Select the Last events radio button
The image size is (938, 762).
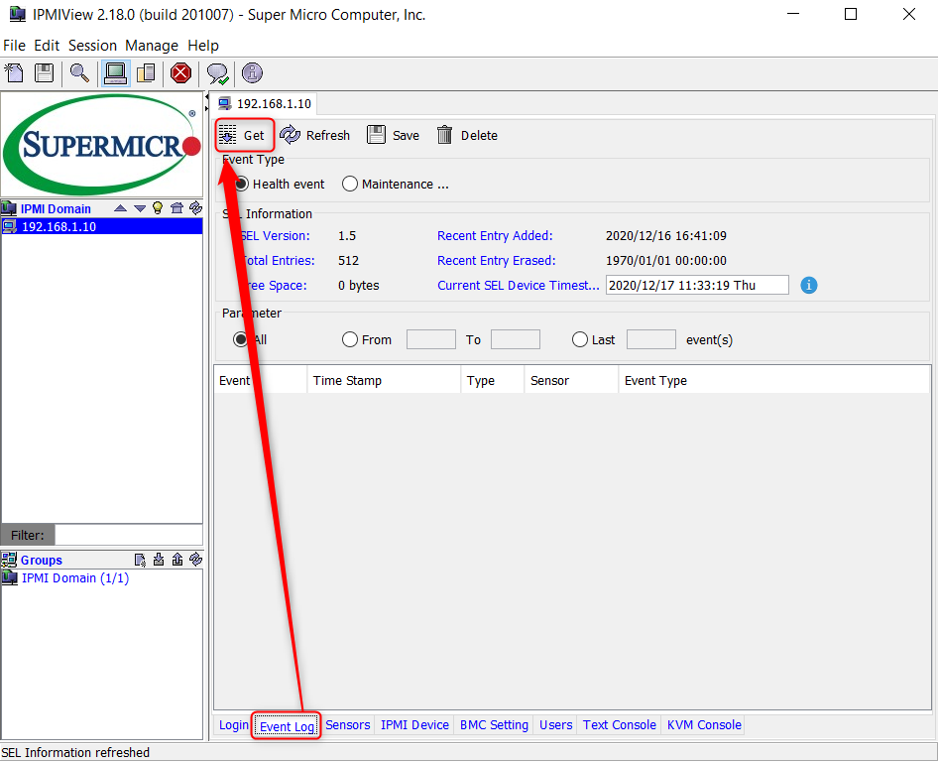click(x=580, y=339)
